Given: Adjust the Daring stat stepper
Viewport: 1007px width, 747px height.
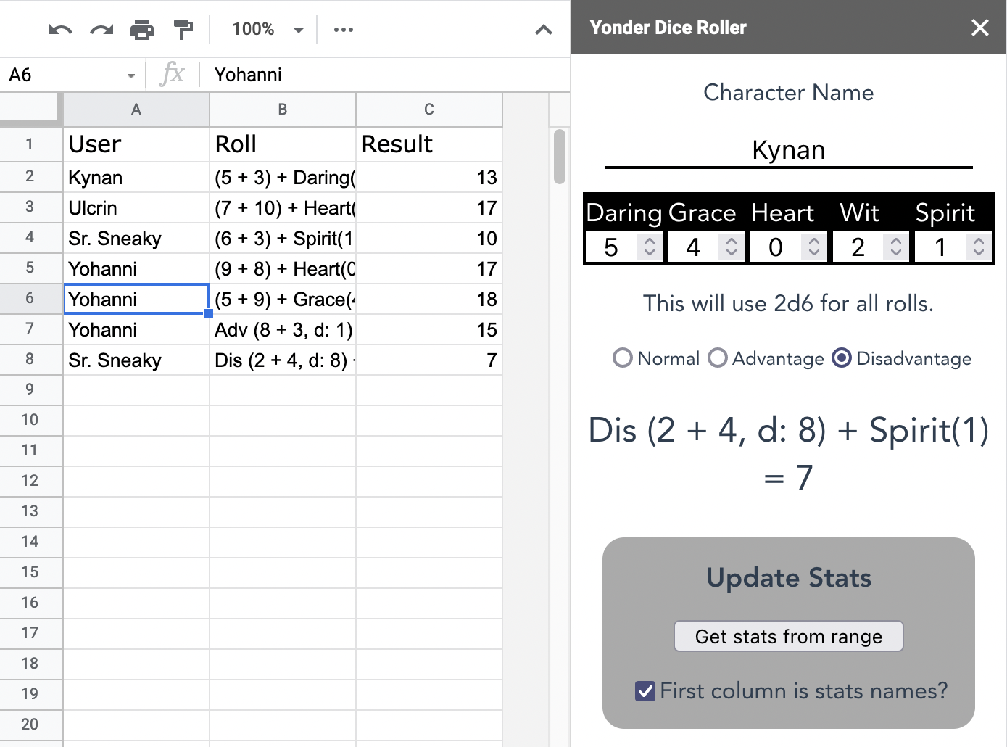Looking at the screenshot, I should click(650, 247).
